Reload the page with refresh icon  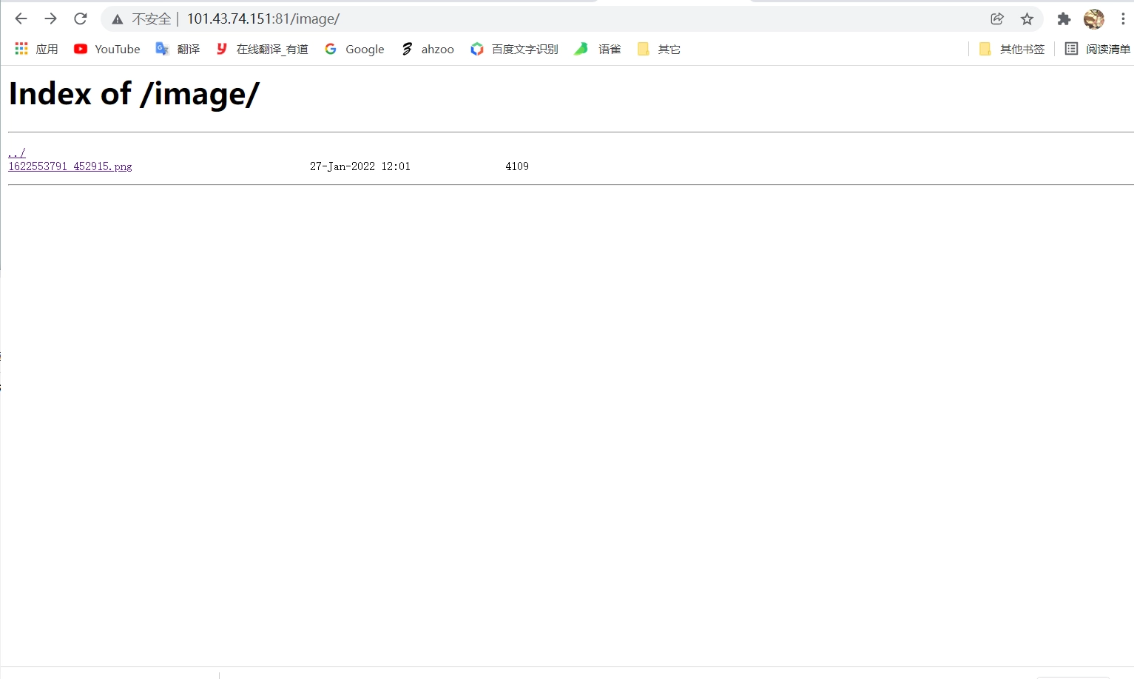81,18
